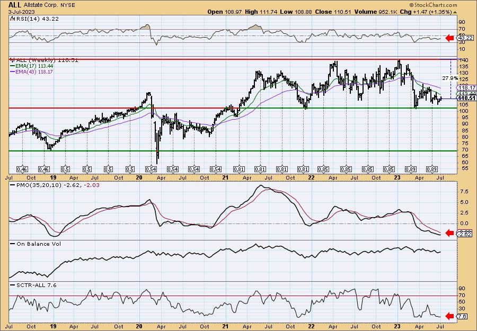Screen dimensions: 477x331
Task: Click the 0.54 dividend marker at early 2020
Action: point(151,169)
